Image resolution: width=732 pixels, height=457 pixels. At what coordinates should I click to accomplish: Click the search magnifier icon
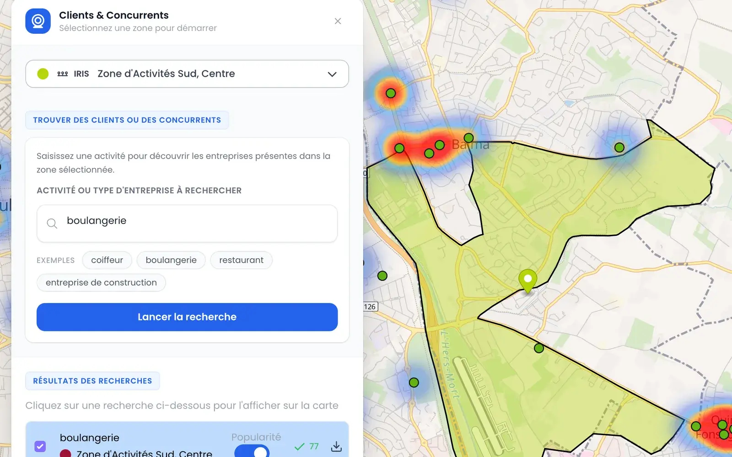tap(52, 223)
